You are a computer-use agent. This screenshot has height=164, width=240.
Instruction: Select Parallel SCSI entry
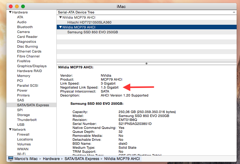point(28,86)
